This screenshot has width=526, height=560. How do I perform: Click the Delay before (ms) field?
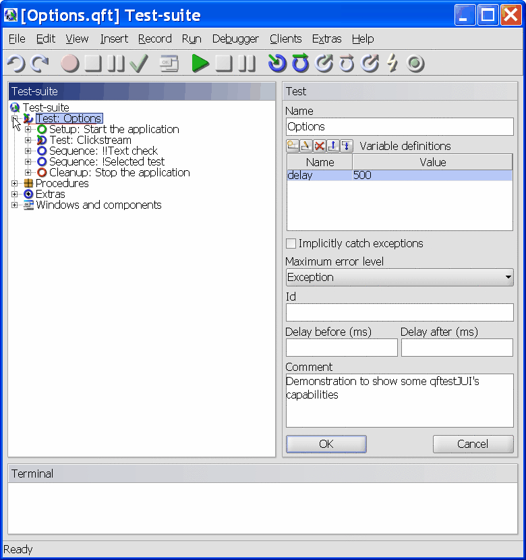tap(342, 347)
